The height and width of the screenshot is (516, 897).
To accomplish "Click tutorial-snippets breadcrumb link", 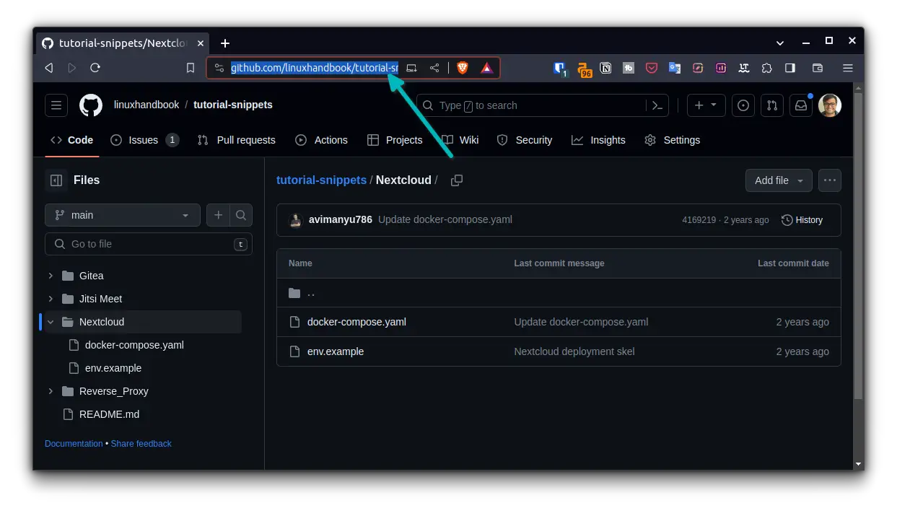I will [321, 180].
